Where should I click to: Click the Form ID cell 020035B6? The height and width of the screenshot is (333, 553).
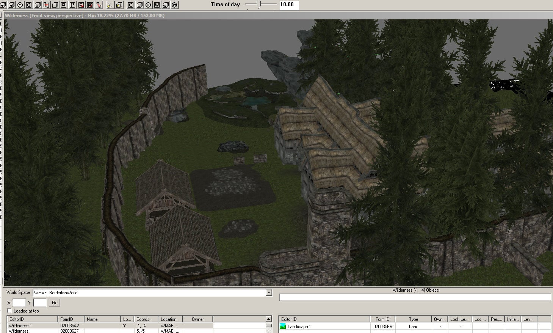pos(382,326)
